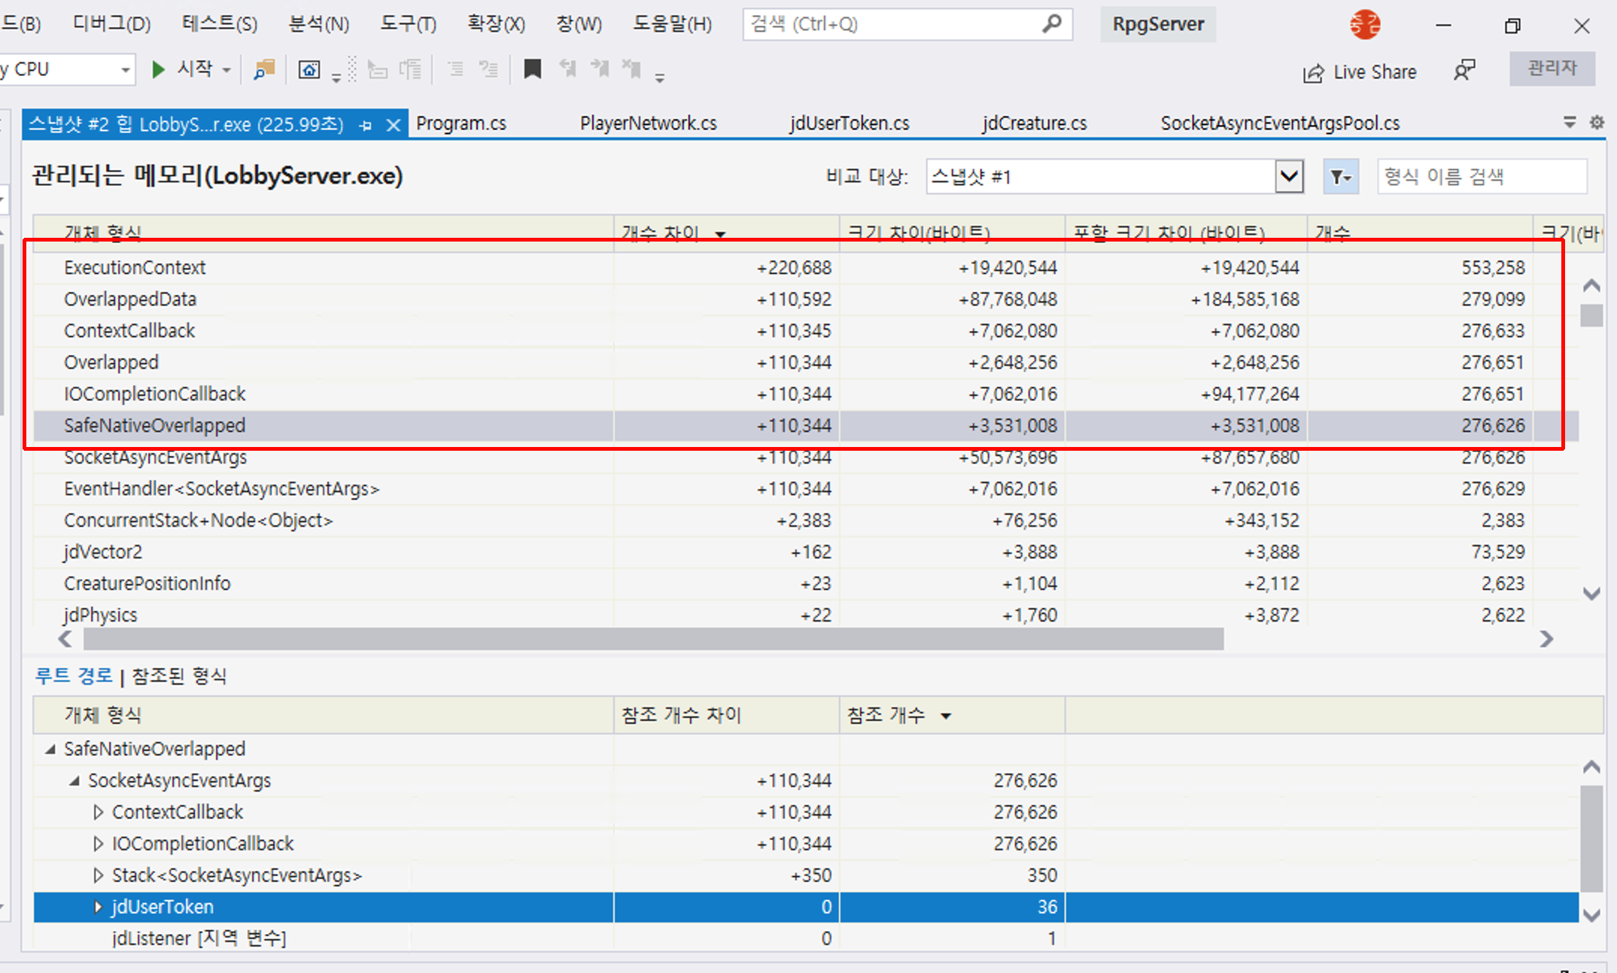
Task: Click the reference tree vertical scrollbar thumb
Action: [x=1591, y=838]
